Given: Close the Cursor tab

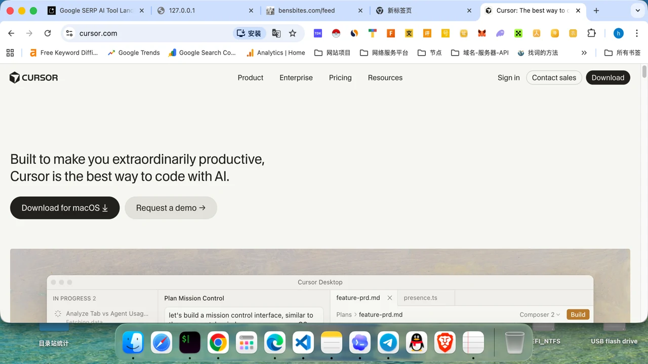Looking at the screenshot, I should click(578, 11).
